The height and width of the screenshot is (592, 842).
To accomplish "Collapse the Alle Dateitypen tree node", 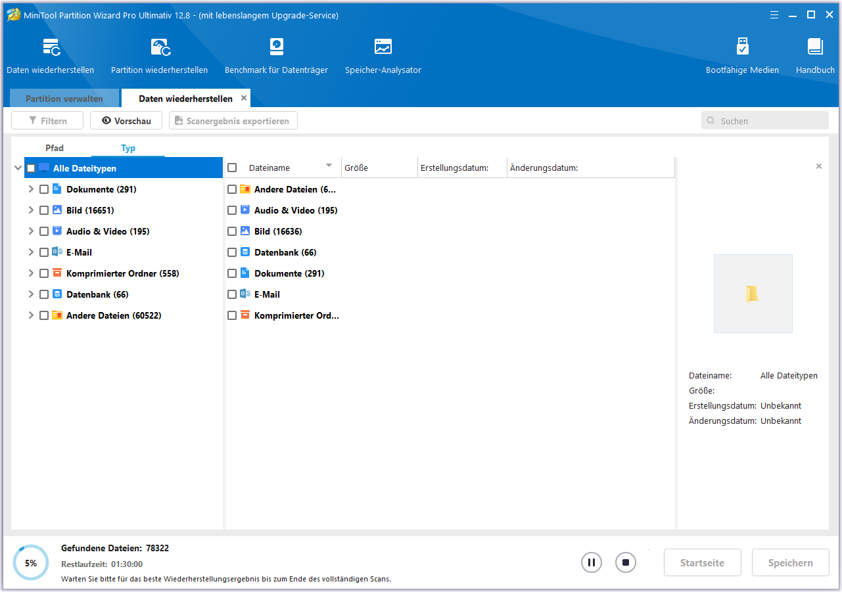I will 18,168.
